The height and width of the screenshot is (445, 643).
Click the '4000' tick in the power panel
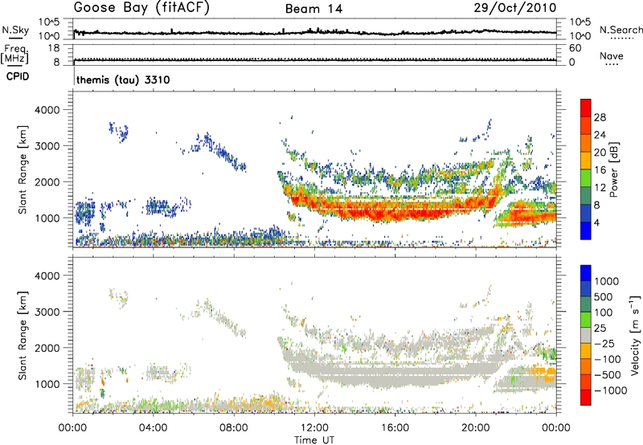(47, 110)
